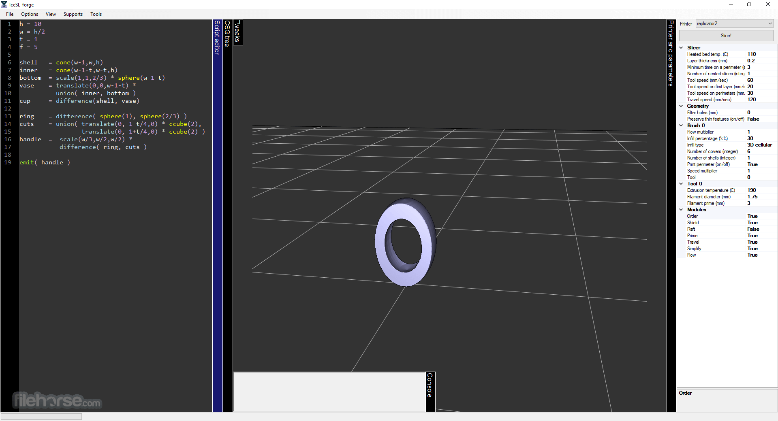778x421 pixels.
Task: Click the IceSL-forge app icon in title bar
Action: (4, 4)
